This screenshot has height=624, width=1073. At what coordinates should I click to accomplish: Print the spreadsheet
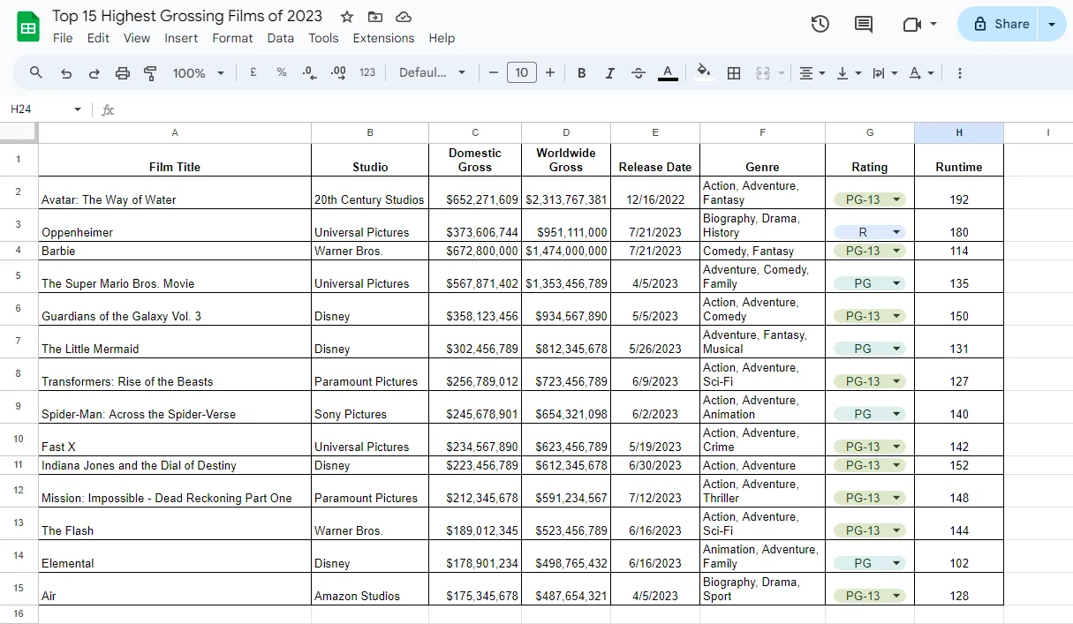point(123,72)
